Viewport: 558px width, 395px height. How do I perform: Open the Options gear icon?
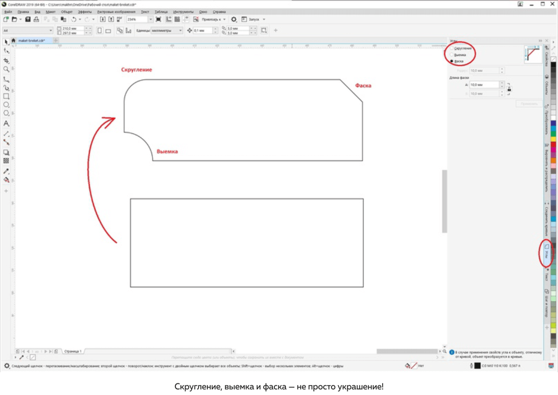point(234,20)
